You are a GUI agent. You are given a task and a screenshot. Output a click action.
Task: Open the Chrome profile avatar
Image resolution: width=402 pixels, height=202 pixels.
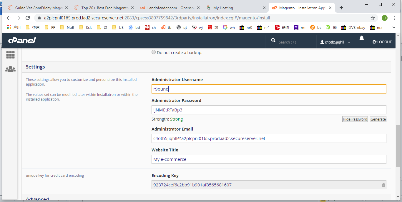pos(385,18)
